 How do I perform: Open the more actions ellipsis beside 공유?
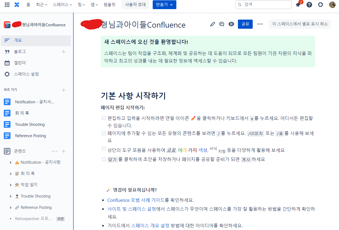click(x=260, y=24)
